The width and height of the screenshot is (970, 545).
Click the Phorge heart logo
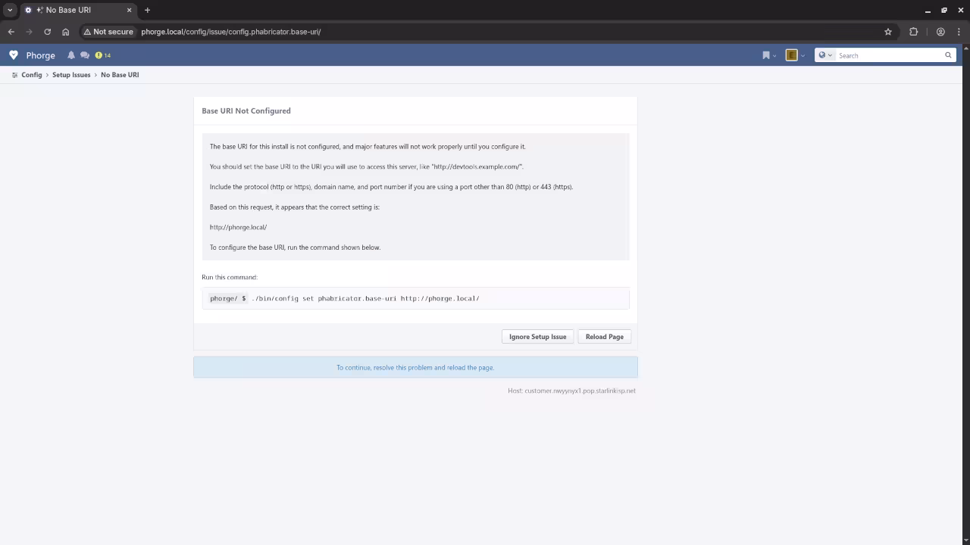(x=14, y=55)
